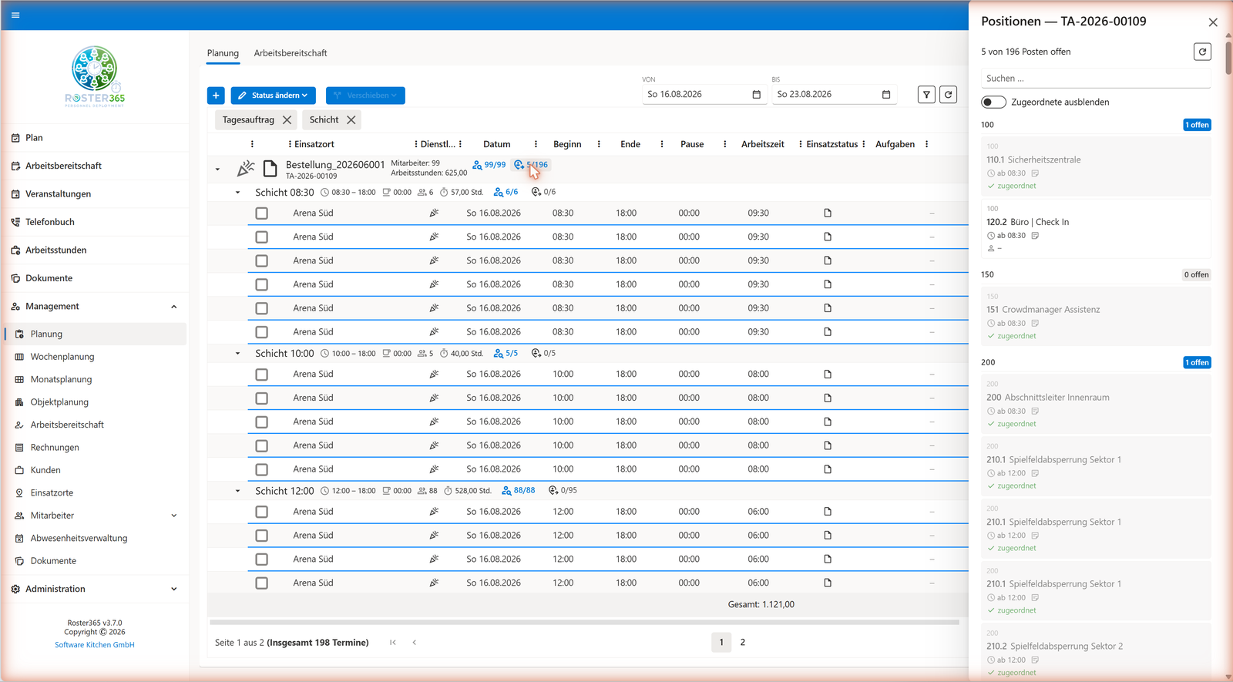Go to first page of results
Screen dimensions: 1233x682
(393, 643)
